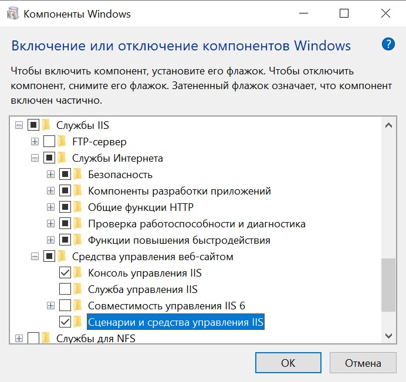Toggle the Службы Интернета checkbox

pos(49,158)
